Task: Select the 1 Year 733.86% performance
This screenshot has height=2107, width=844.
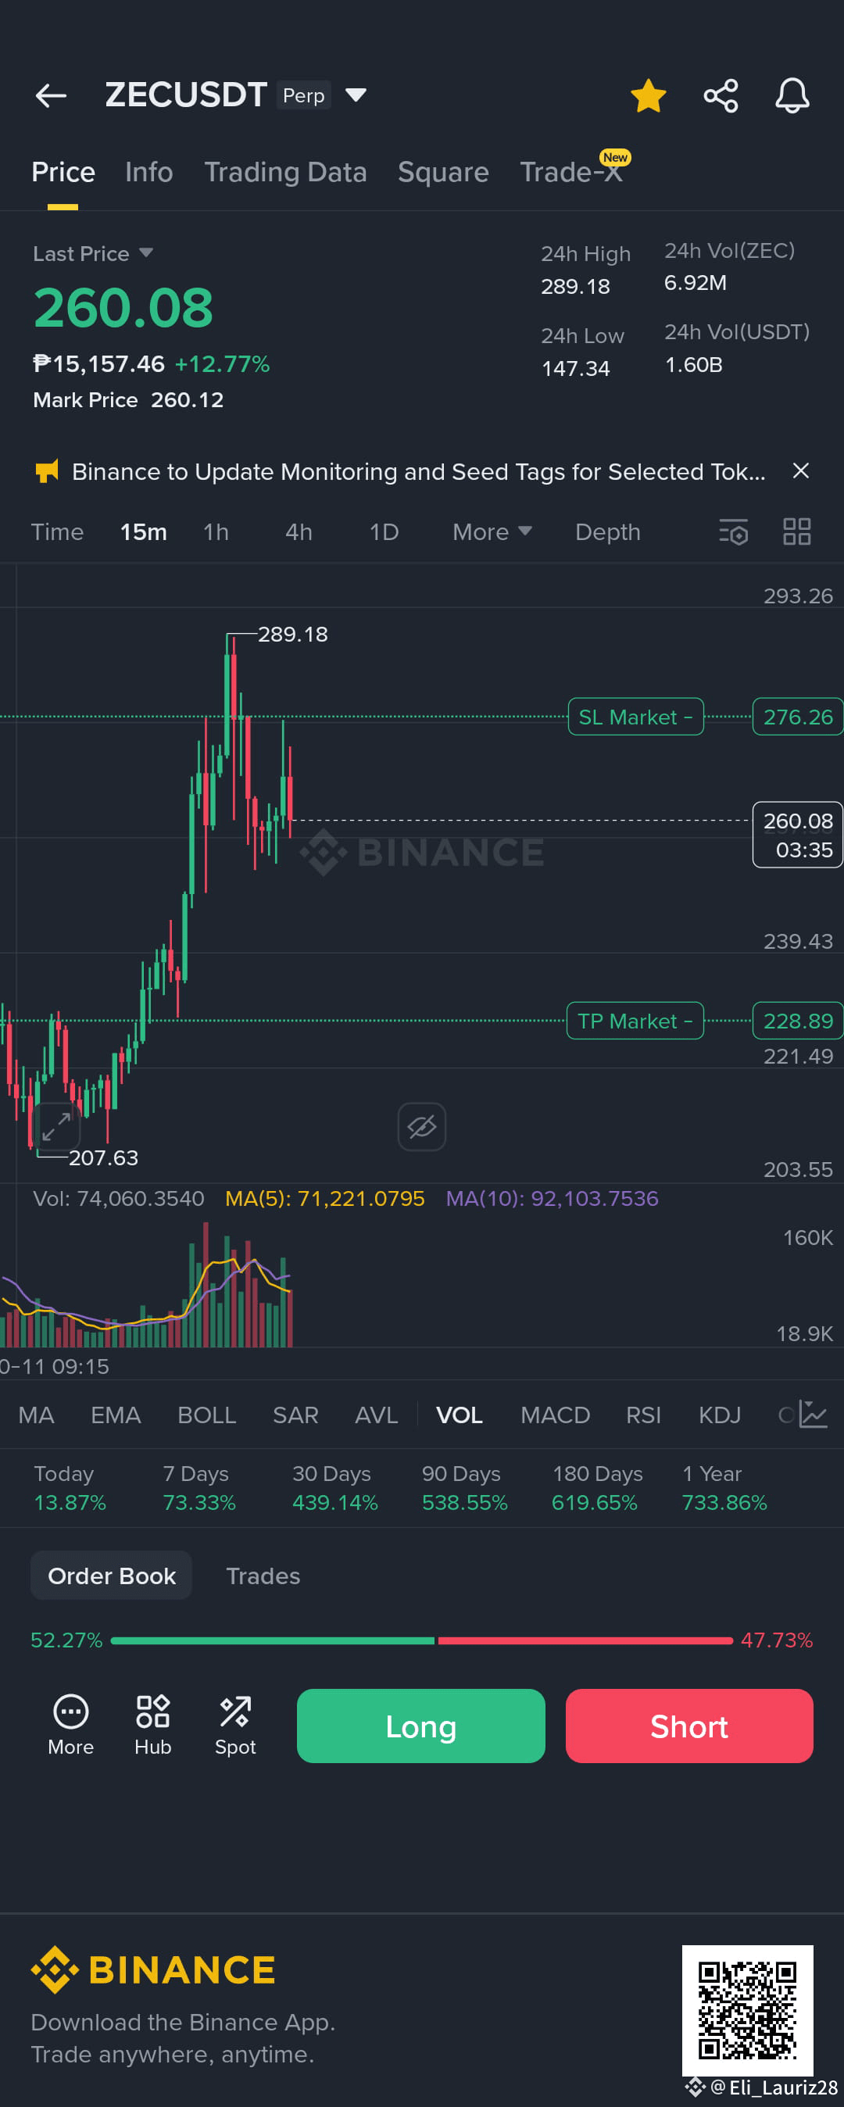Action: pyautogui.click(x=724, y=1488)
